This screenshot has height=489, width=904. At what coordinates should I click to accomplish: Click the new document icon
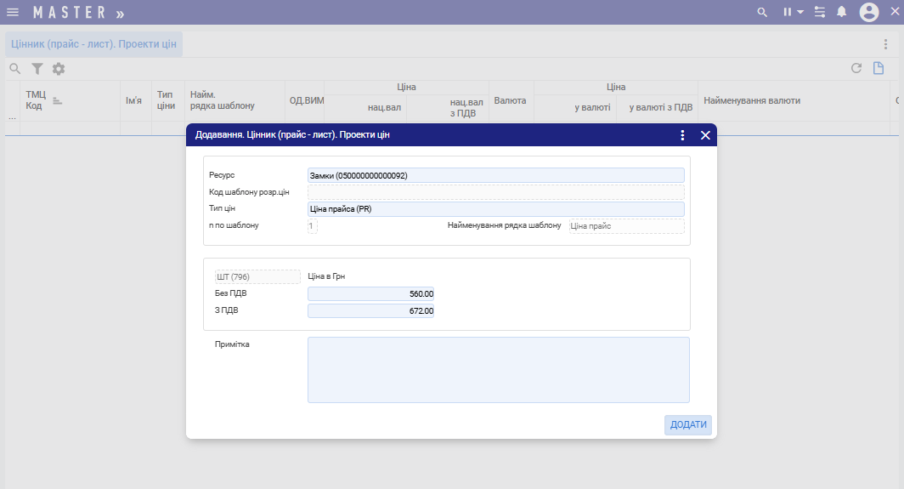click(879, 68)
